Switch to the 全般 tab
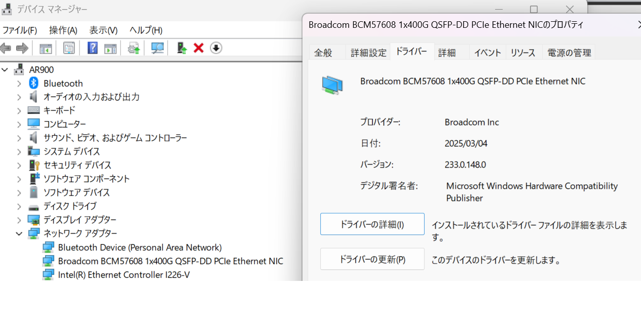Screen dimensions: 641x328 click(x=323, y=53)
